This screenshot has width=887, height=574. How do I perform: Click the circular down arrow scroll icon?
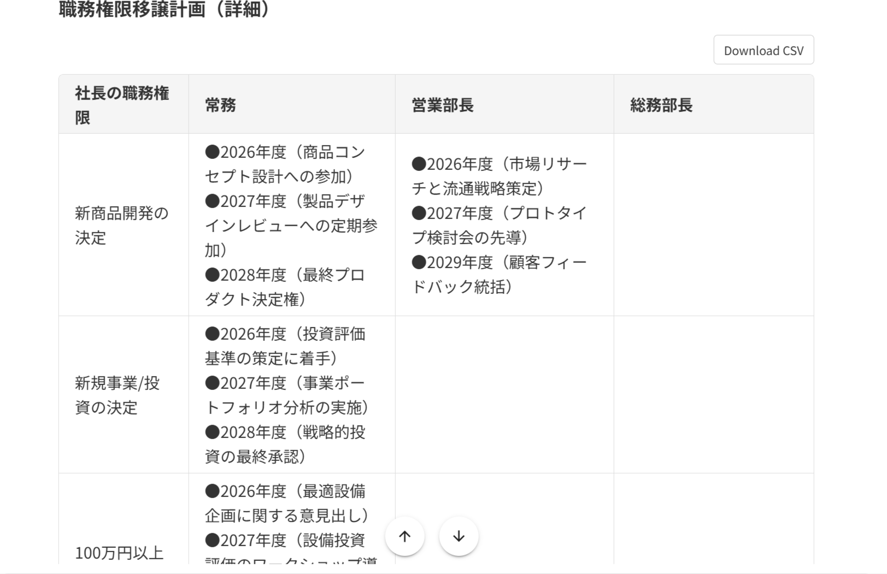(x=459, y=536)
